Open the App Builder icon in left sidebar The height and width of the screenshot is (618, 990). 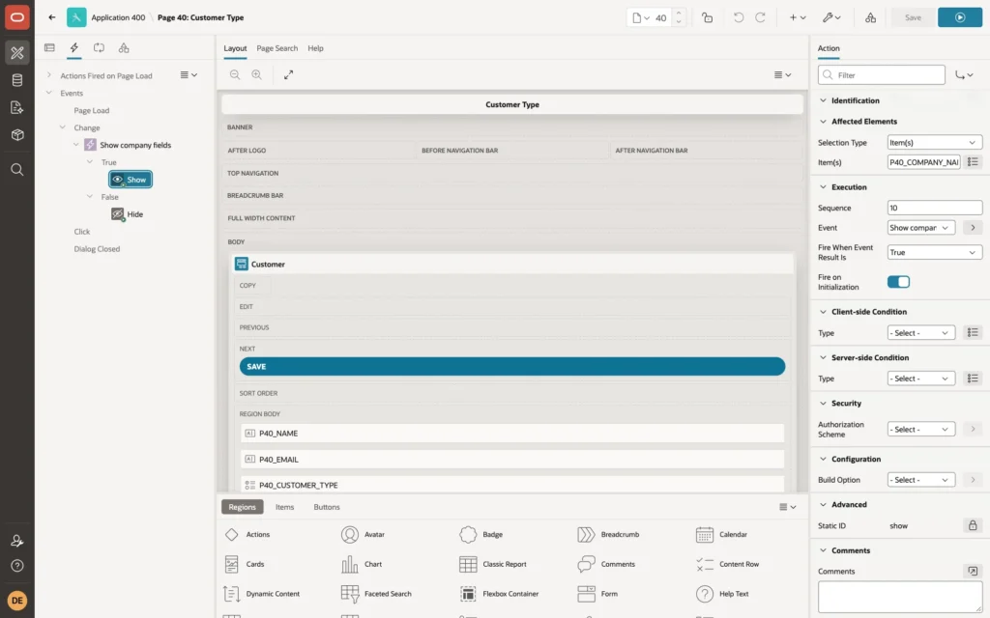17,52
